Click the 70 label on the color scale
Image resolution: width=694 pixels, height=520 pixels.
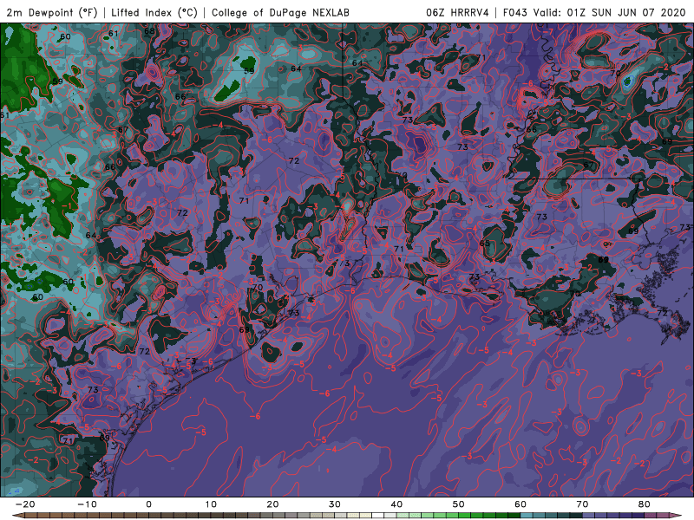[x=582, y=504]
